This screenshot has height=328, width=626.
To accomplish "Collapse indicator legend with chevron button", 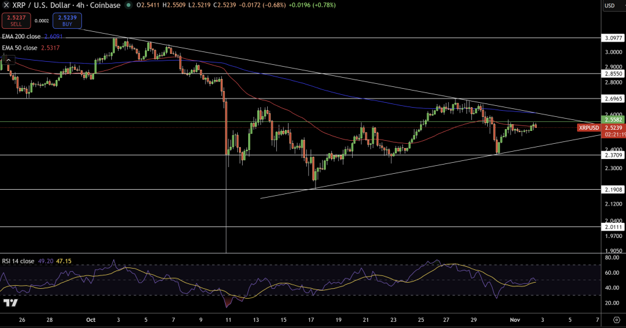I will coord(9,61).
